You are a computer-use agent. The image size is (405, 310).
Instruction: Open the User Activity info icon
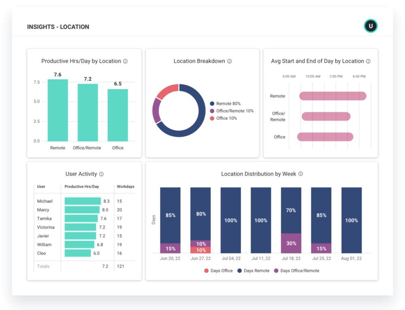coord(101,174)
